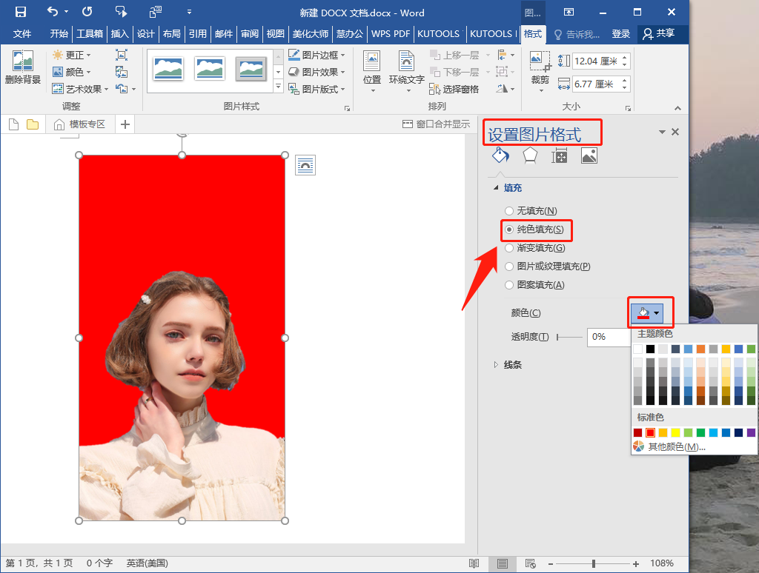Open More Colors (其他颜色)
Image resolution: width=759 pixels, height=573 pixels.
[669, 446]
